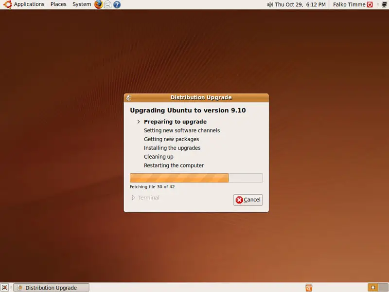
Task: Select Distribution Upgrade taskbar button
Action: pyautogui.click(x=51, y=288)
